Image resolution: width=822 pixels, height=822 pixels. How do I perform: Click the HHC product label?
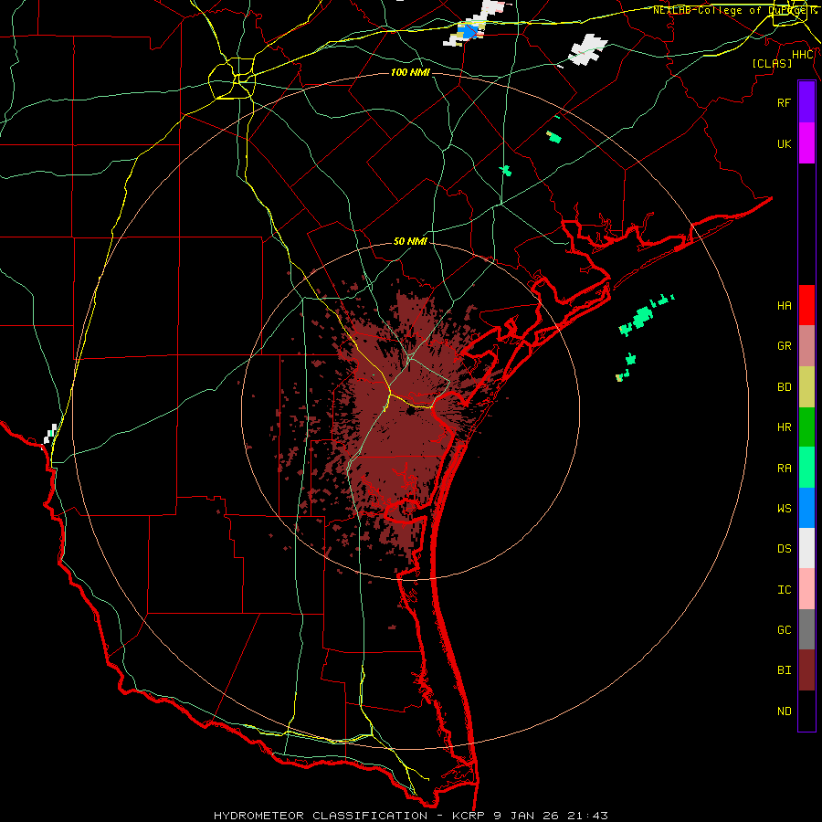(803, 55)
